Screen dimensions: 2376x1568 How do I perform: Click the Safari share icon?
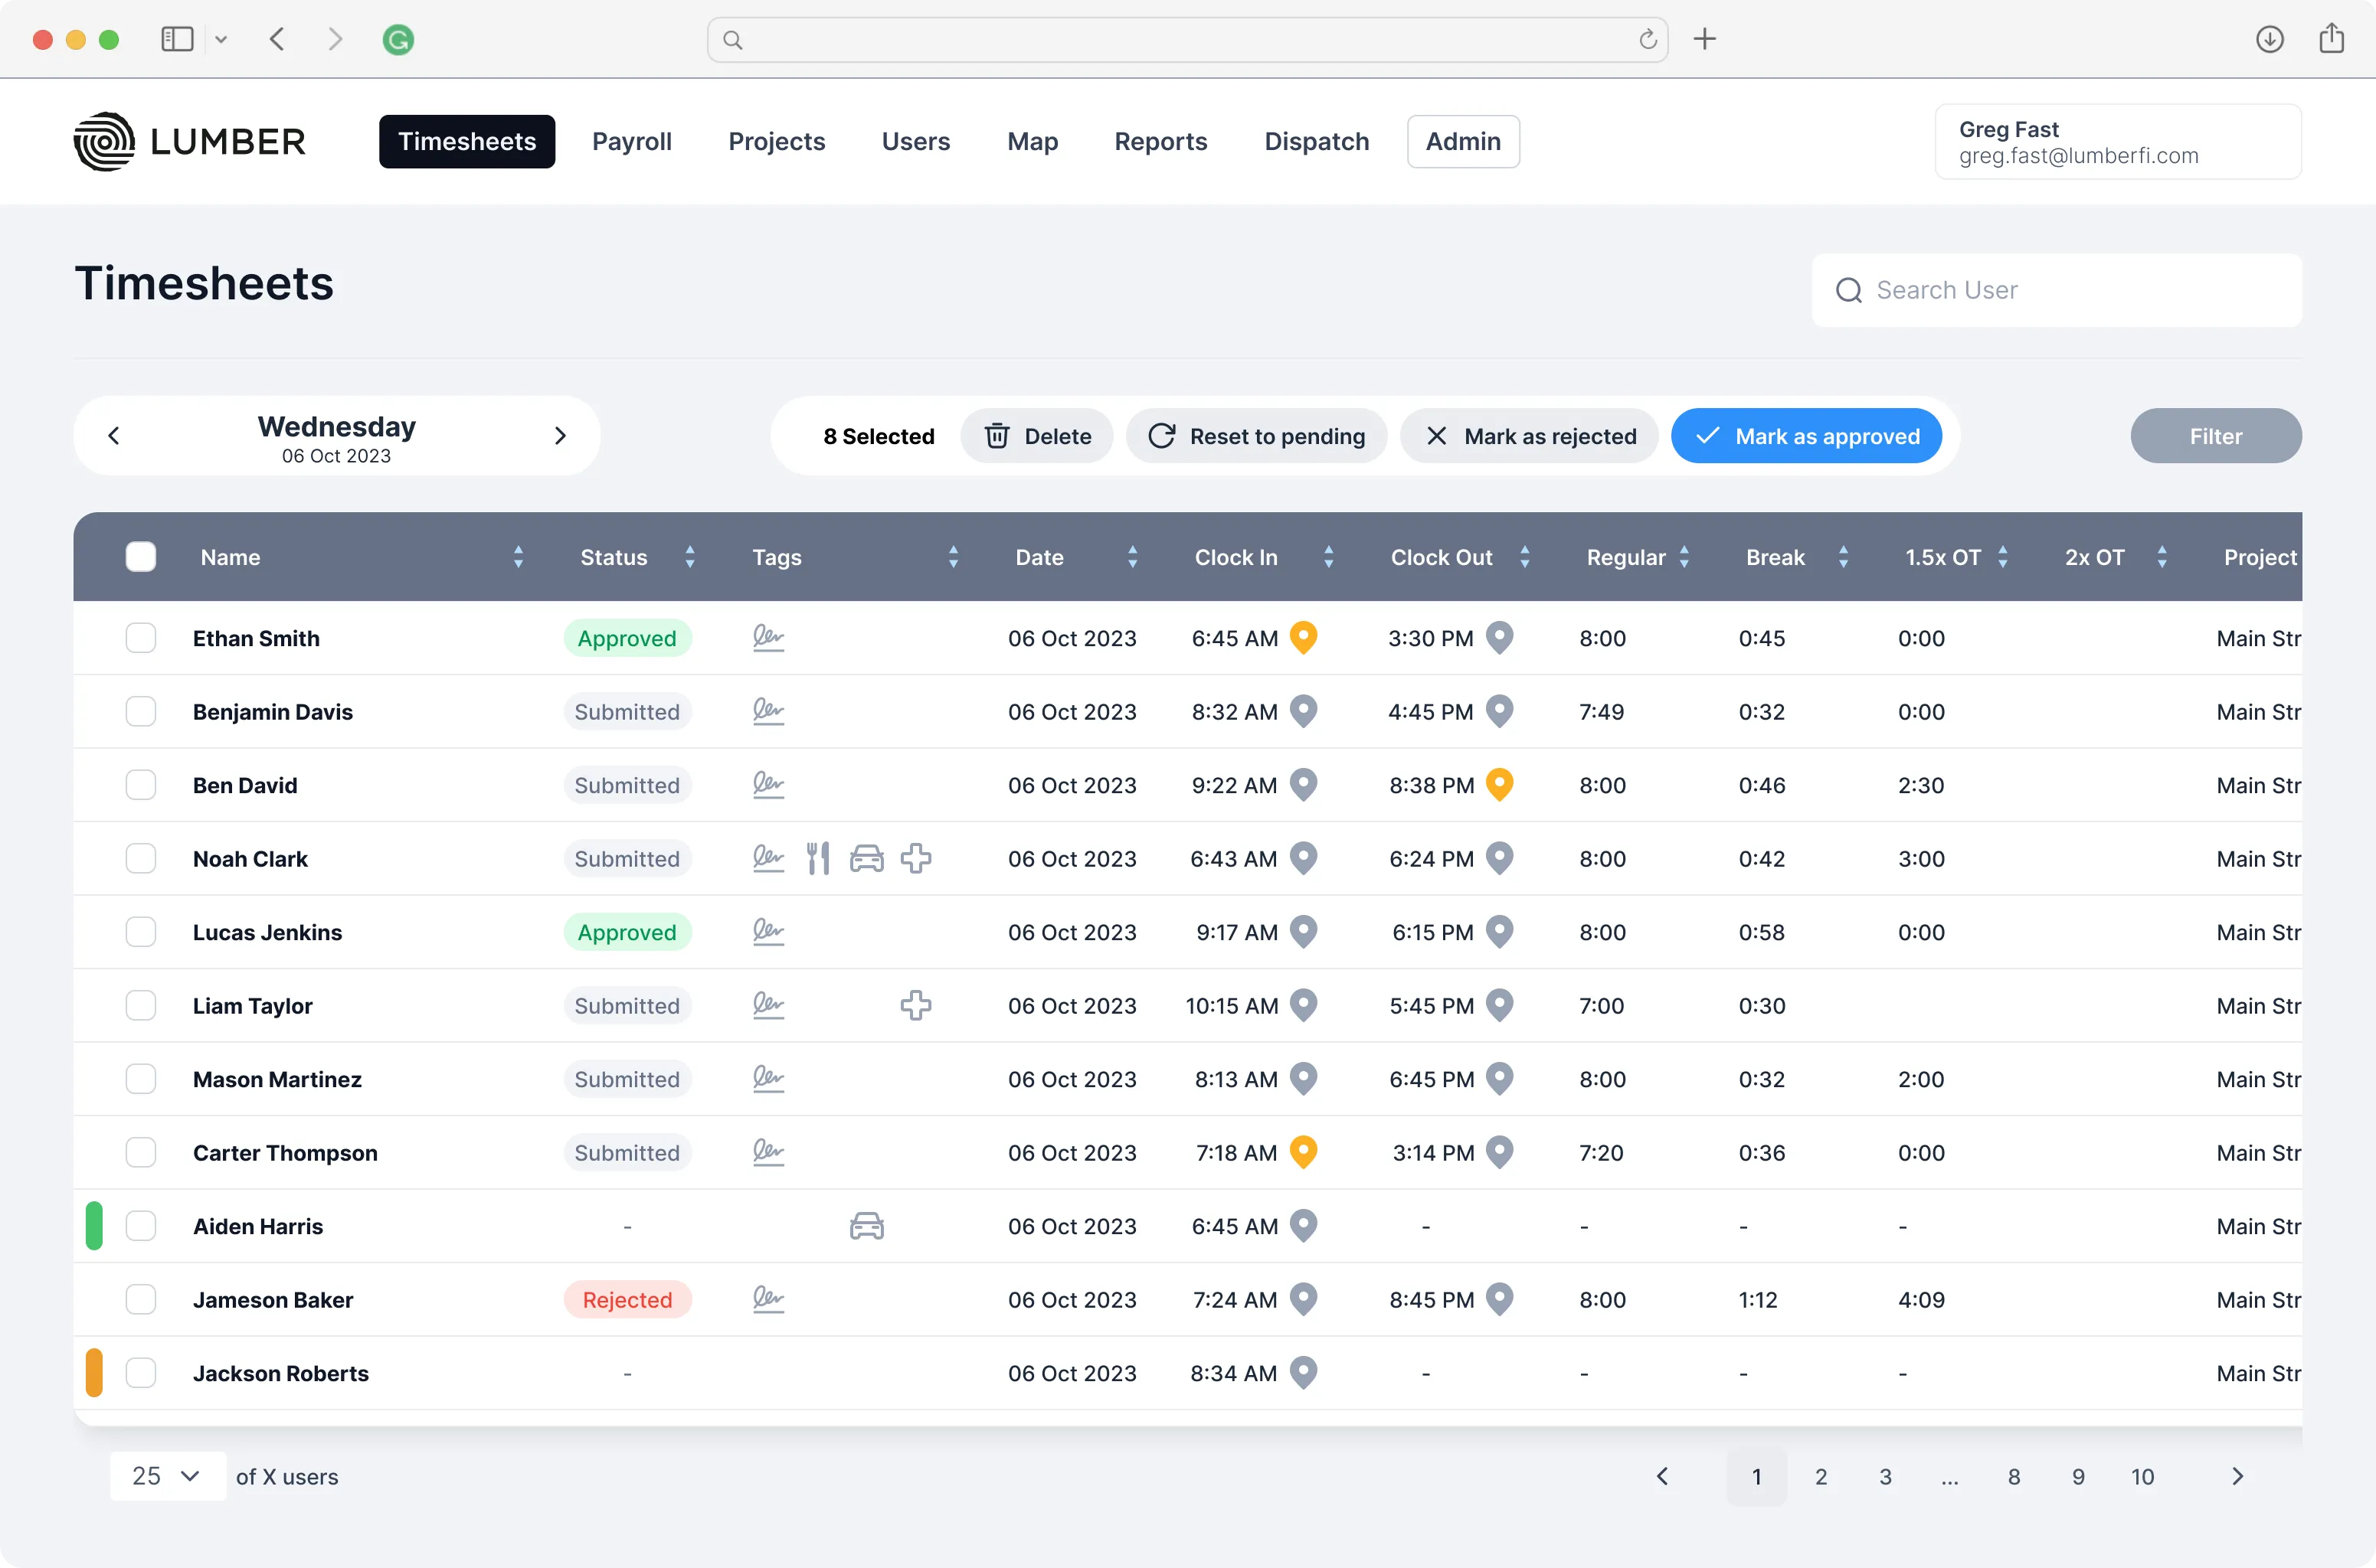2331,39
